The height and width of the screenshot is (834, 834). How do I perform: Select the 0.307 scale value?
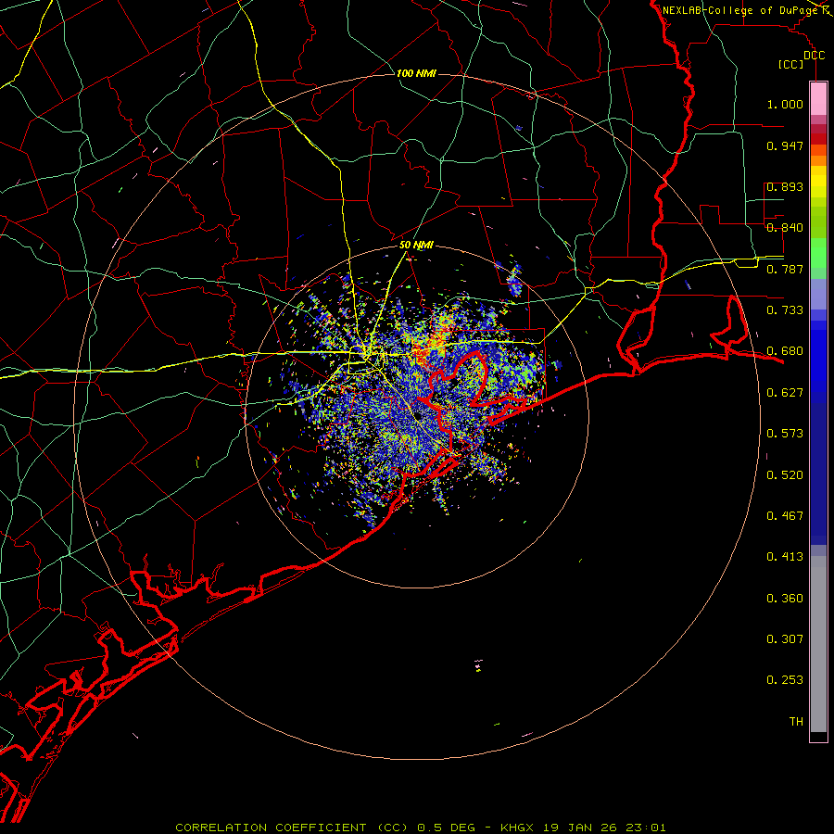[x=785, y=639]
